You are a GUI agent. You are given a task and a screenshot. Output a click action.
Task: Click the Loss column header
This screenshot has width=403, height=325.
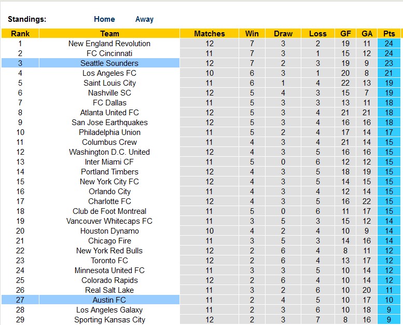[x=318, y=34]
